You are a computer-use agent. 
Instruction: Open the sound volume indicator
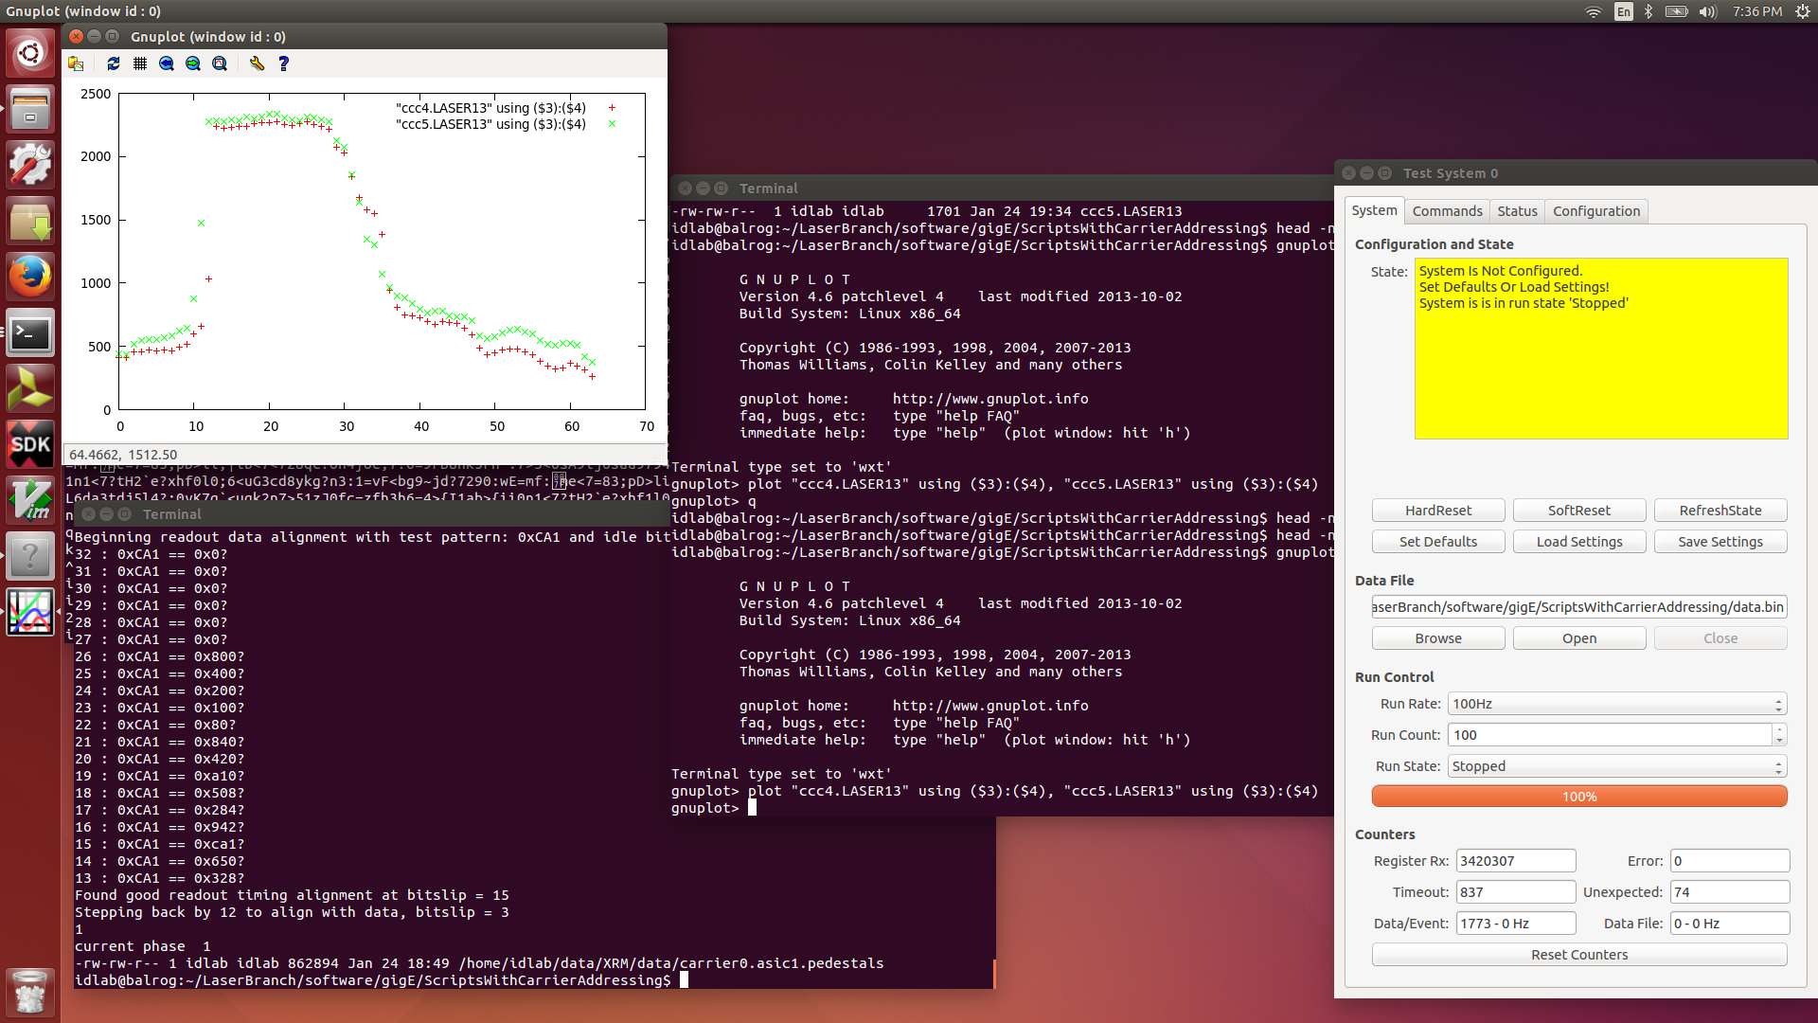tap(1707, 11)
